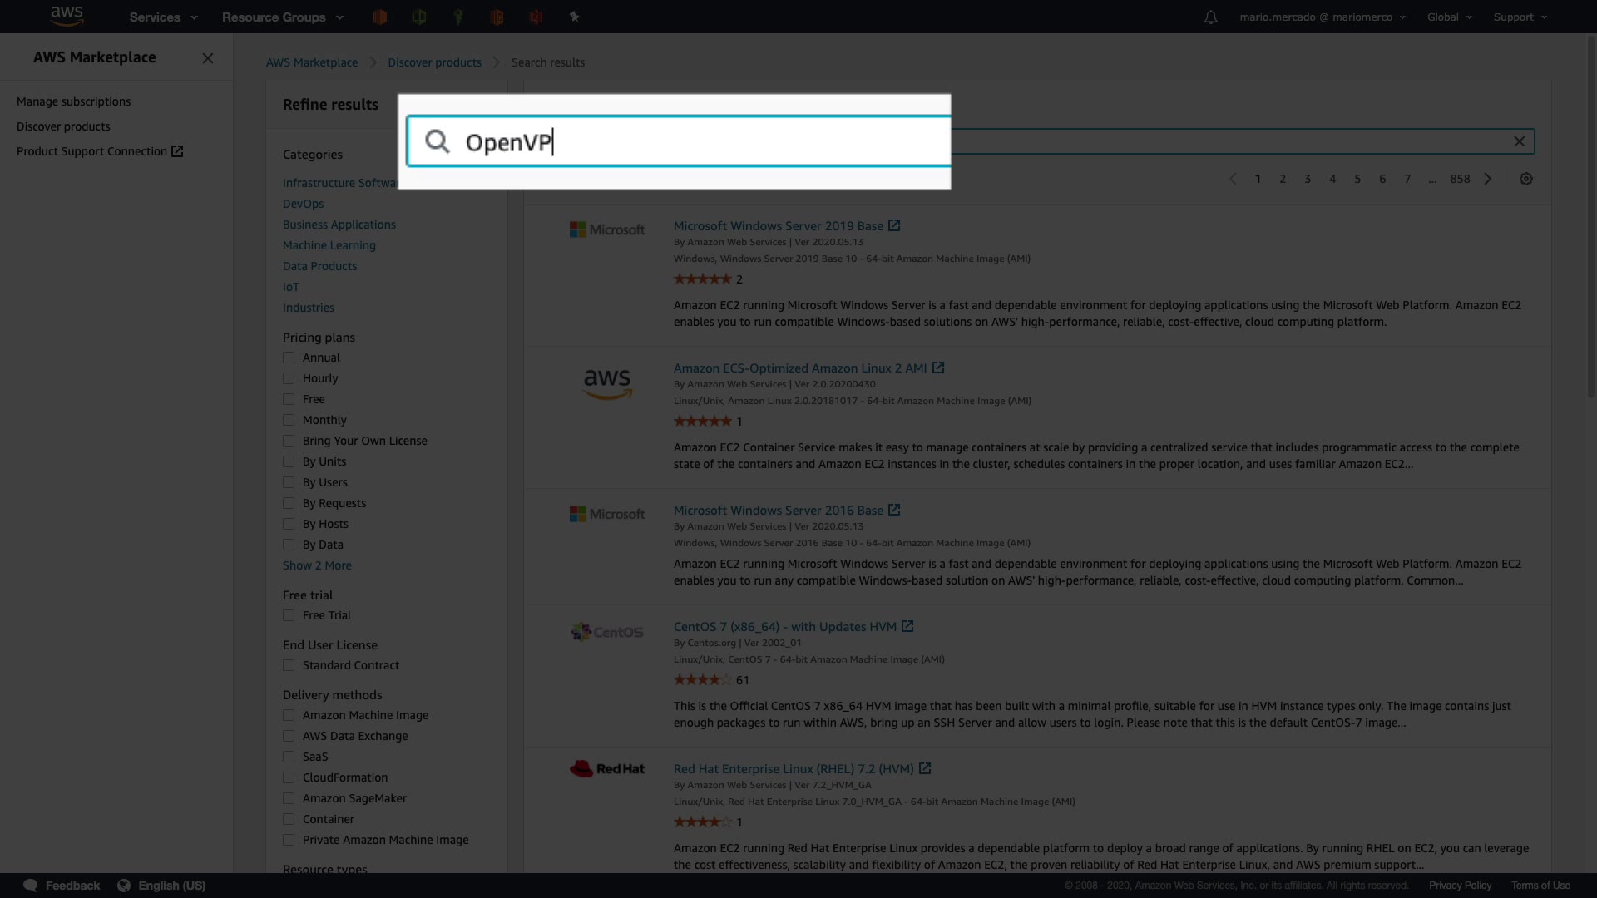Click the Feedback speech bubble icon
This screenshot has width=1597, height=898.
[x=31, y=886]
